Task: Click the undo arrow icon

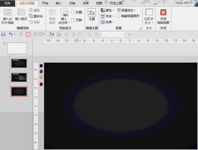Action: pos(10,34)
